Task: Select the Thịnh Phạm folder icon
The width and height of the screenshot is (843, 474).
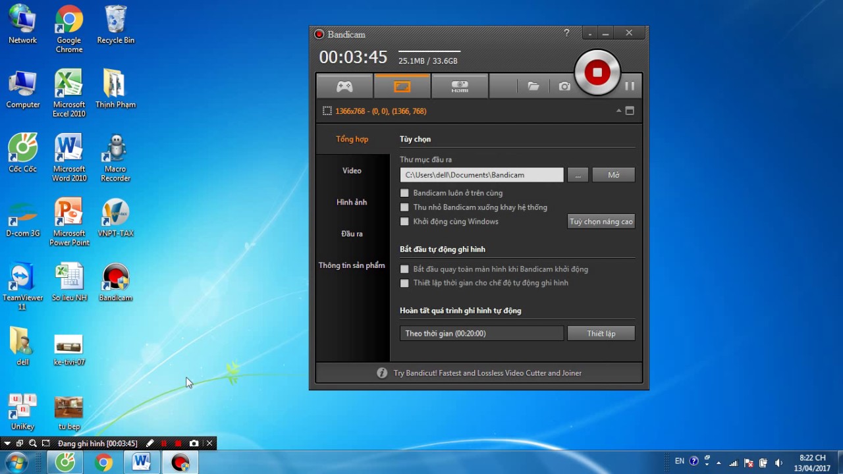Action: (115, 90)
